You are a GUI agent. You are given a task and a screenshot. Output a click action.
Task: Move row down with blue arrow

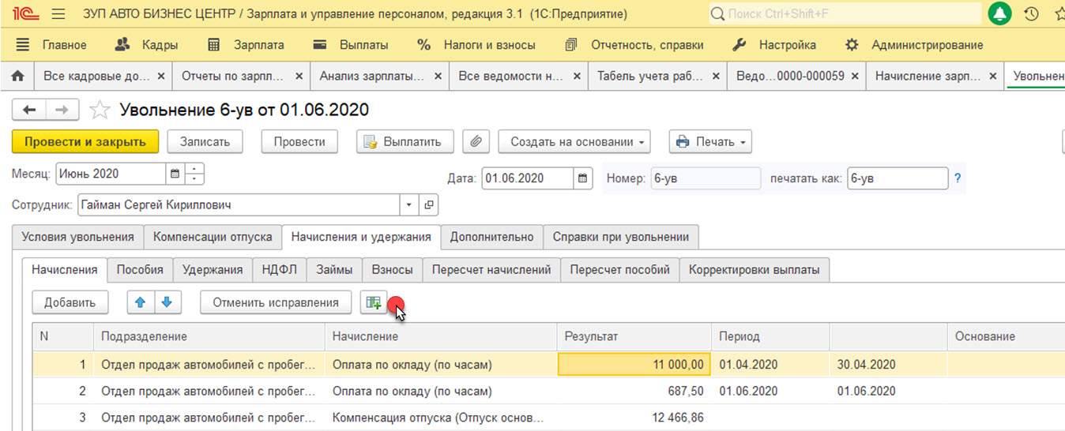click(167, 302)
